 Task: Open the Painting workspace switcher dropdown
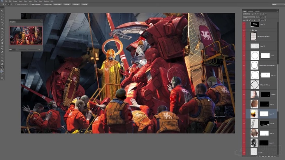278,4
